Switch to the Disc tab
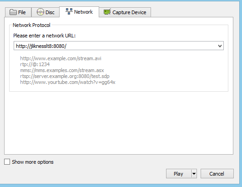 [x=45, y=12]
